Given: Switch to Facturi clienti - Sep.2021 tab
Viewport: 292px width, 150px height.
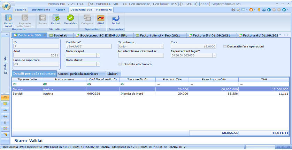Looking at the screenshot, I should 160,35.
